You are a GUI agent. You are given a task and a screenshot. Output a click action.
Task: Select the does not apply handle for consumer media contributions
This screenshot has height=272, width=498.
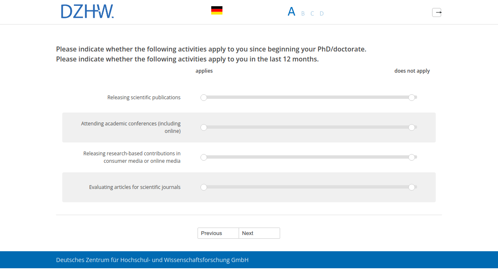point(412,157)
